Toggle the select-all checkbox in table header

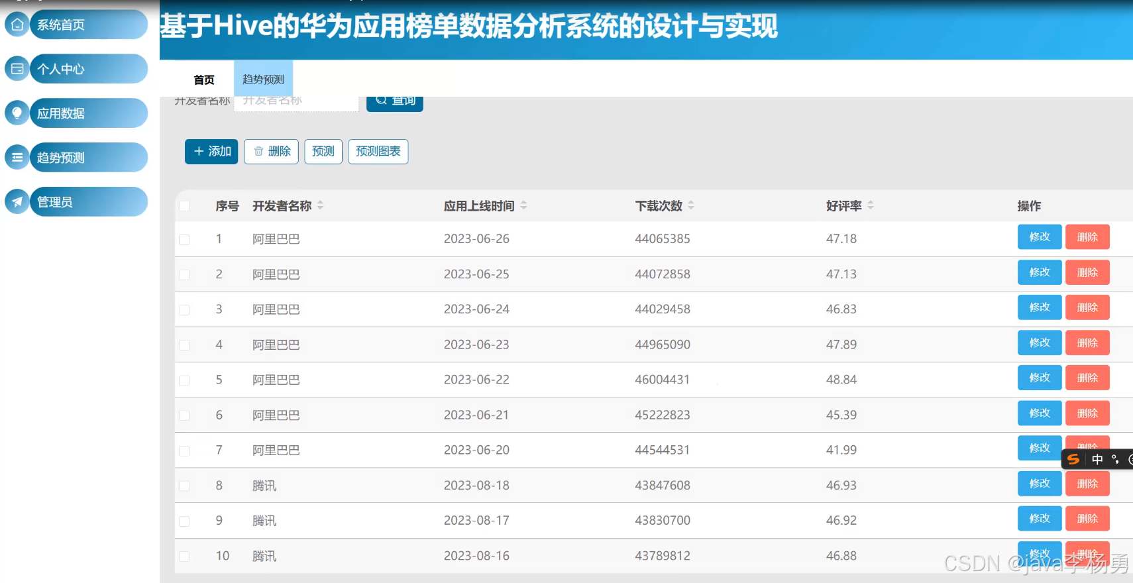(x=184, y=206)
